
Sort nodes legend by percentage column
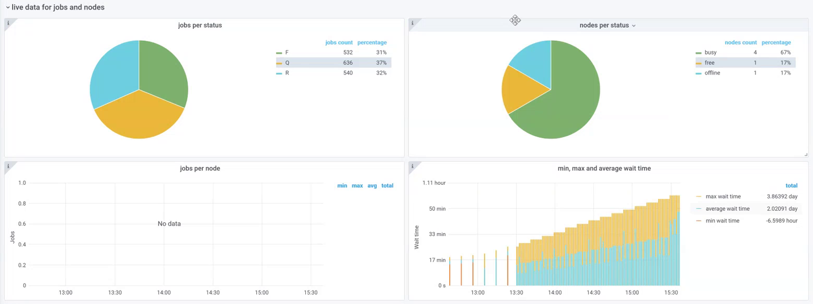coord(776,42)
